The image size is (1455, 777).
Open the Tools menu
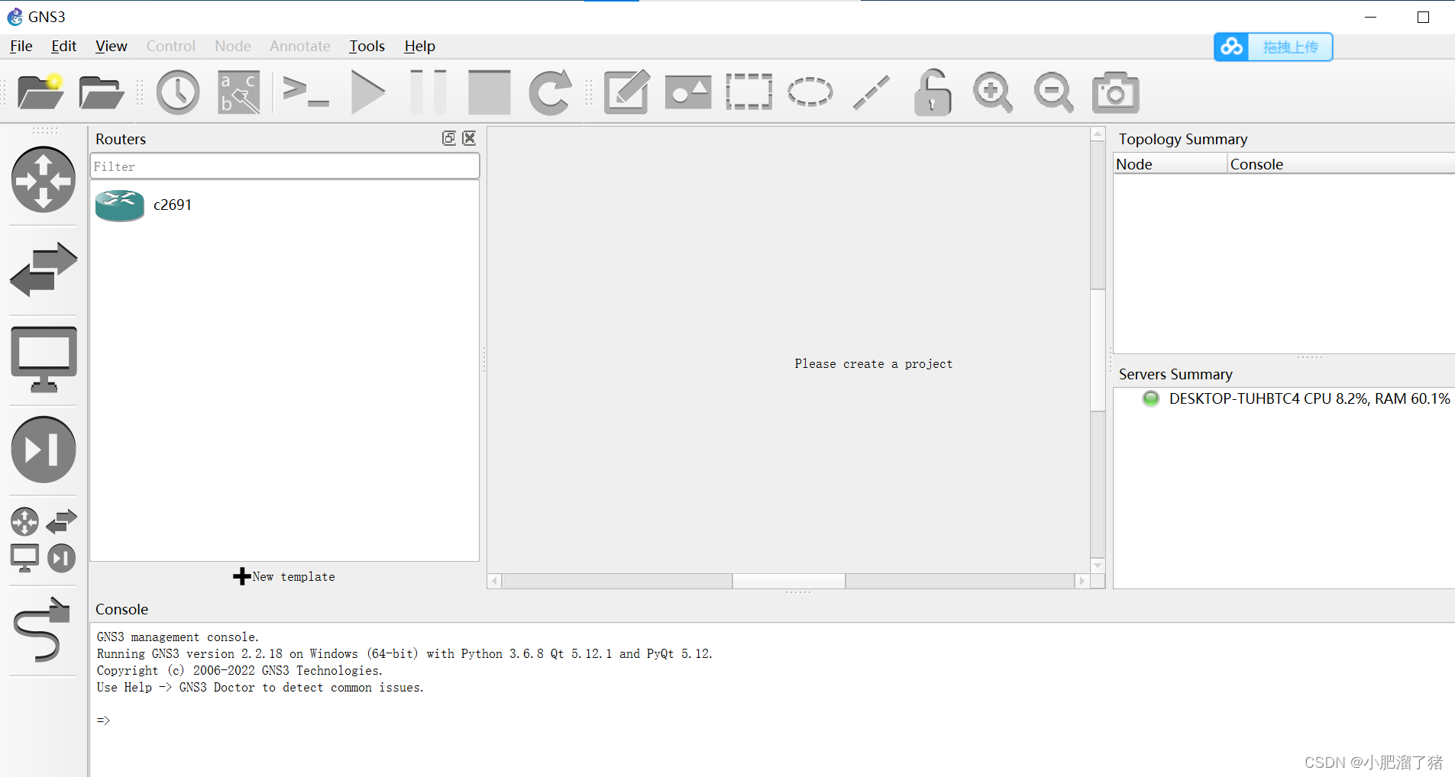367,47
